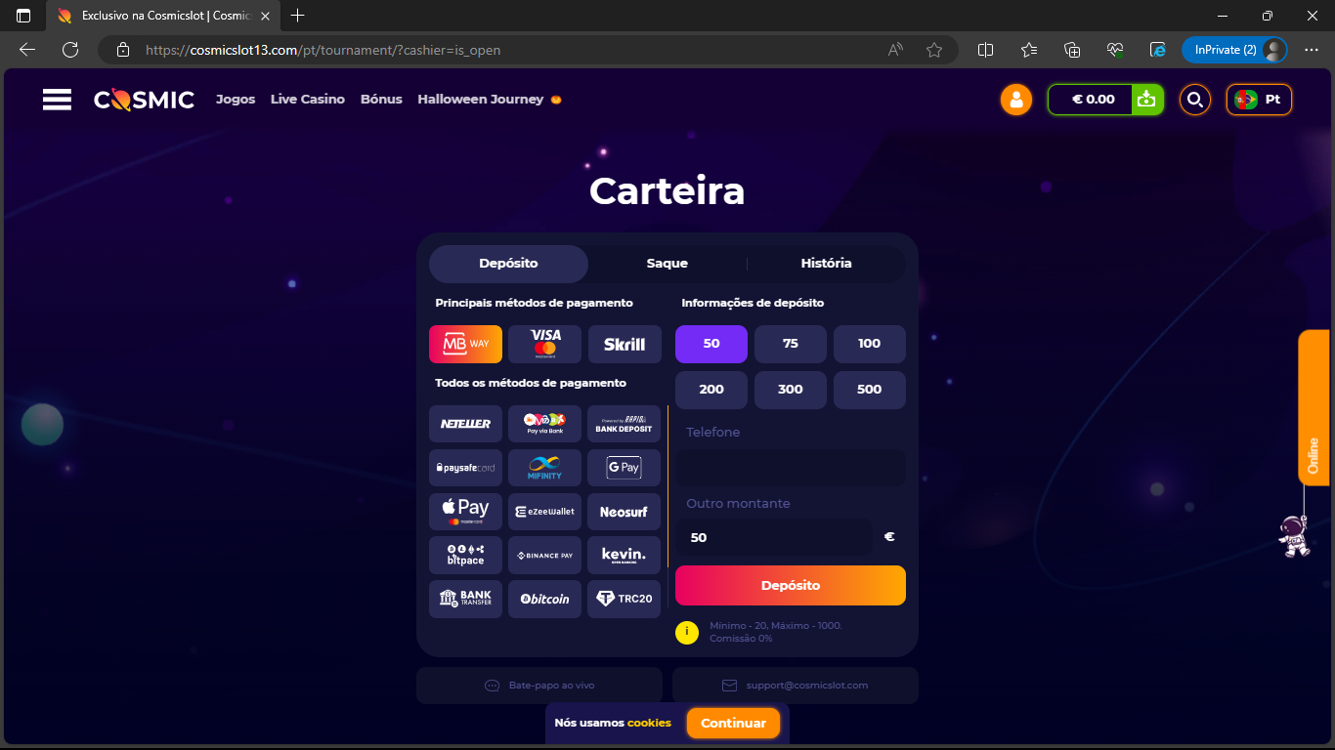The height and width of the screenshot is (750, 1335).
Task: Open the search magnifier icon
Action: tap(1194, 100)
